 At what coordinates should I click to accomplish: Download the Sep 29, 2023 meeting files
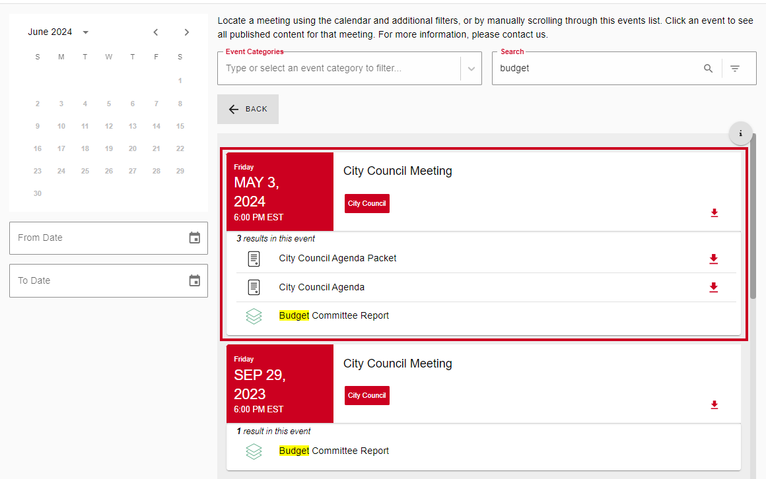point(714,405)
